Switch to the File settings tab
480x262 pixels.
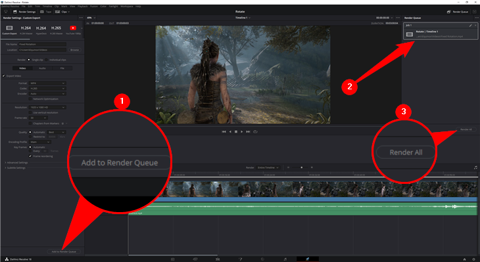point(62,68)
